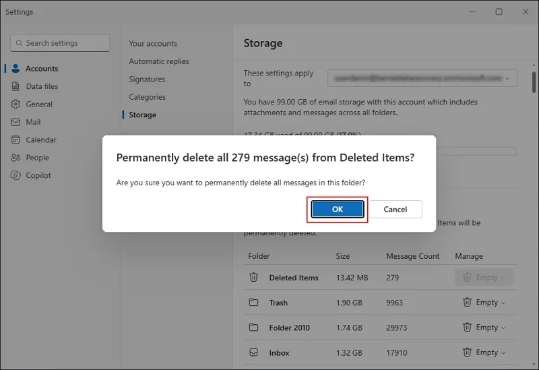The width and height of the screenshot is (539, 370).
Task: Select the Trash folder icon
Action: coord(254,302)
